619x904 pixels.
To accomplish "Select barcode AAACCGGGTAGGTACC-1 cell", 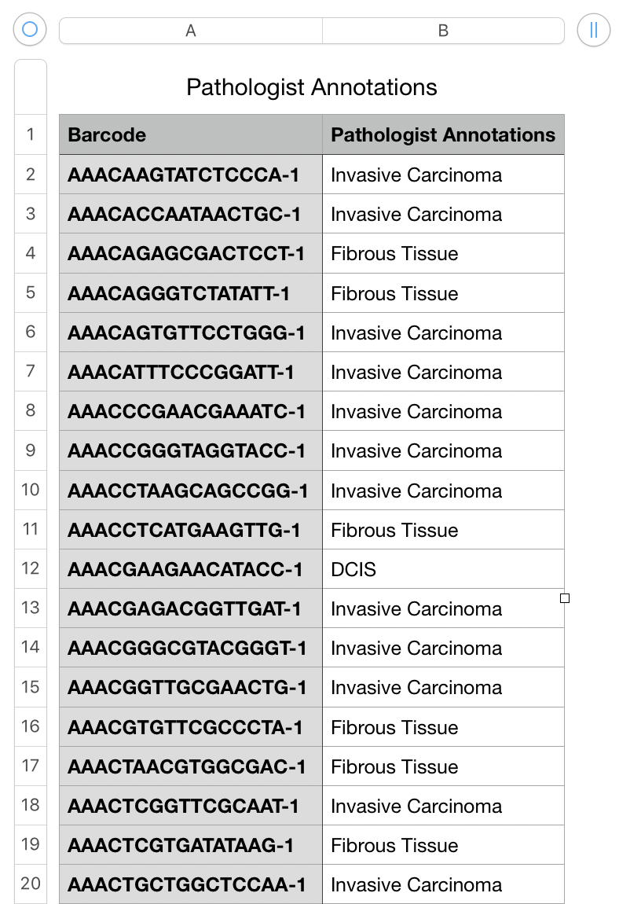I will 191,451.
